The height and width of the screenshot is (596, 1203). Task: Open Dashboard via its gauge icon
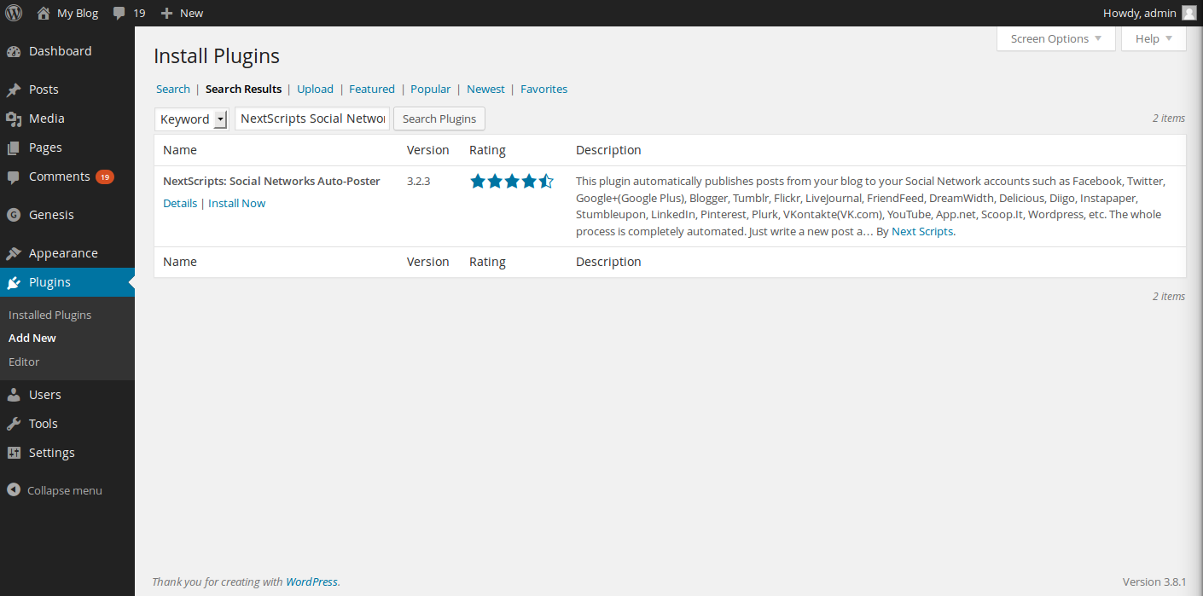(x=14, y=51)
